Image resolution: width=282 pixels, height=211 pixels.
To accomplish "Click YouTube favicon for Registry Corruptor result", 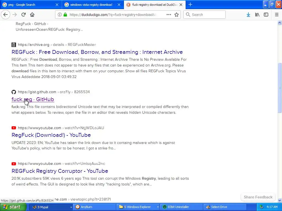I will point(14,164).
